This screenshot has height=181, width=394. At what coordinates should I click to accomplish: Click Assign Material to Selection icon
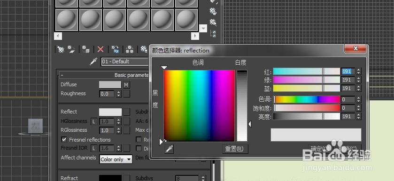[86, 49]
